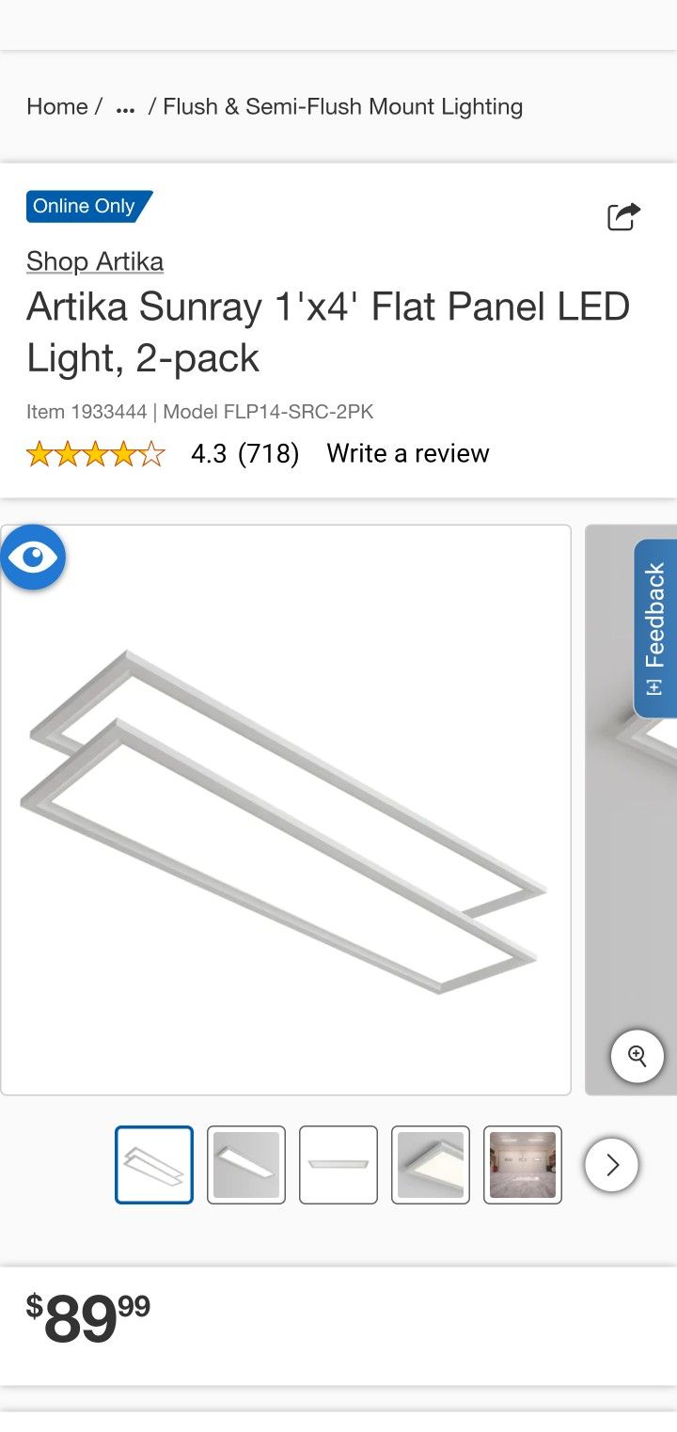Open the Feedback side tab
This screenshot has width=677, height=1432.
pyautogui.click(x=655, y=628)
